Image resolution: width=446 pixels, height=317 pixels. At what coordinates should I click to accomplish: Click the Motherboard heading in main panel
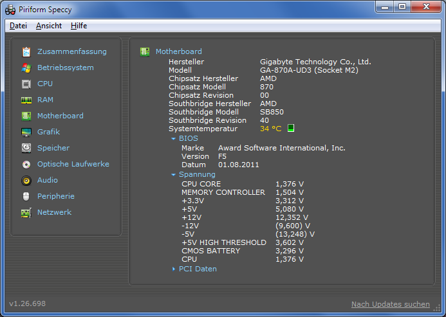179,51
